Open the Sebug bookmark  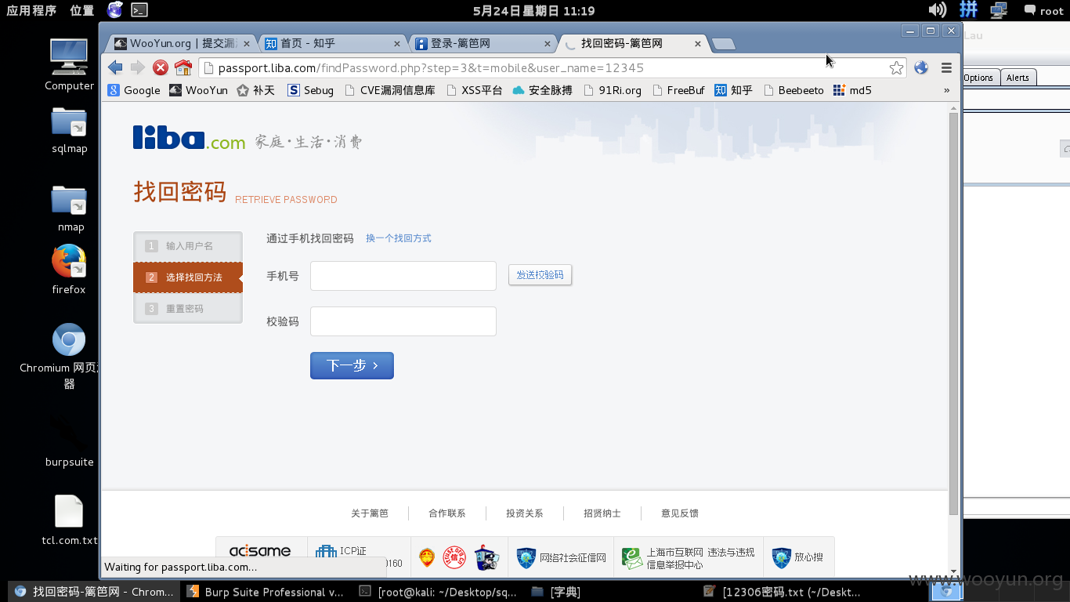click(310, 90)
